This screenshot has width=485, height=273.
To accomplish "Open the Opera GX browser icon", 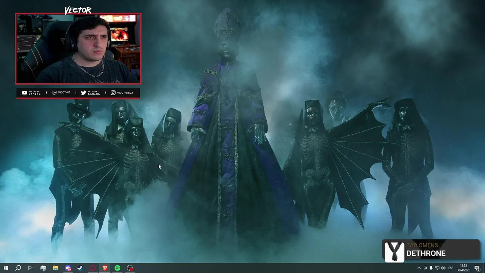I will coord(93,268).
